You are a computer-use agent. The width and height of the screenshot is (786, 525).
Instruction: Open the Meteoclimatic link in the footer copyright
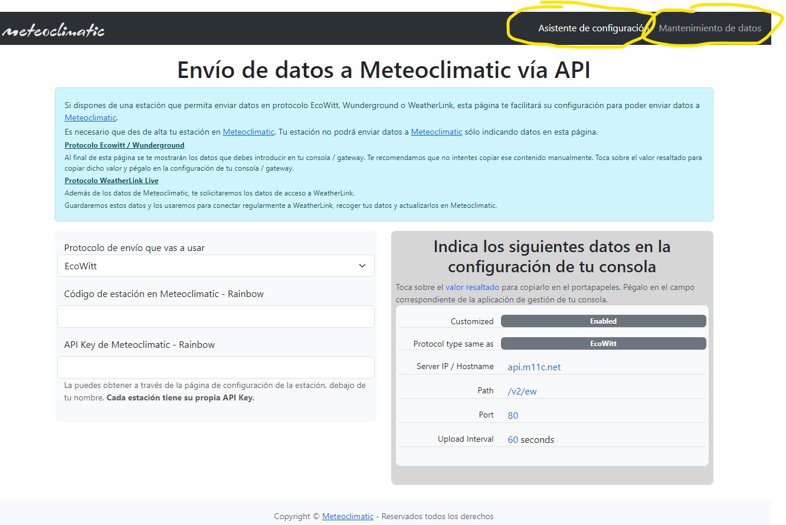(x=348, y=516)
